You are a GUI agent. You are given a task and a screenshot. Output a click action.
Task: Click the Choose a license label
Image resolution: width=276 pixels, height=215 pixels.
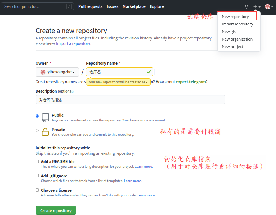56,190
